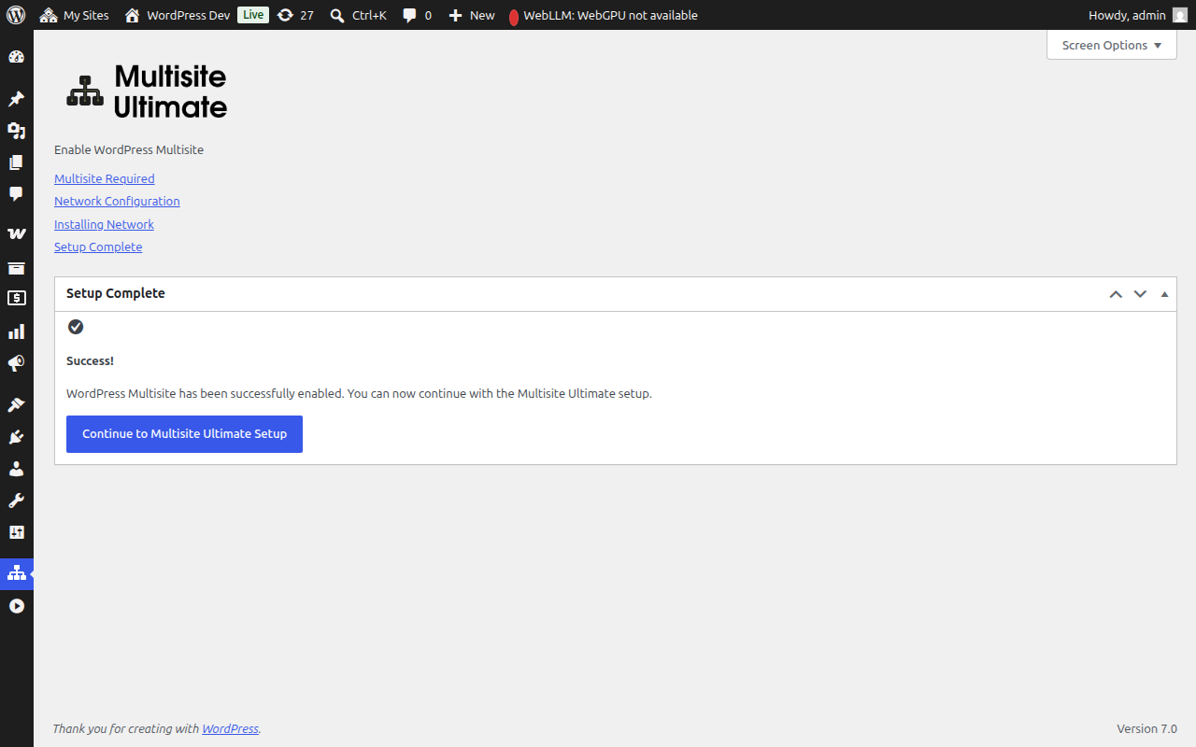Open the Ctrl+K search command palette
1196x747 pixels.
point(358,15)
